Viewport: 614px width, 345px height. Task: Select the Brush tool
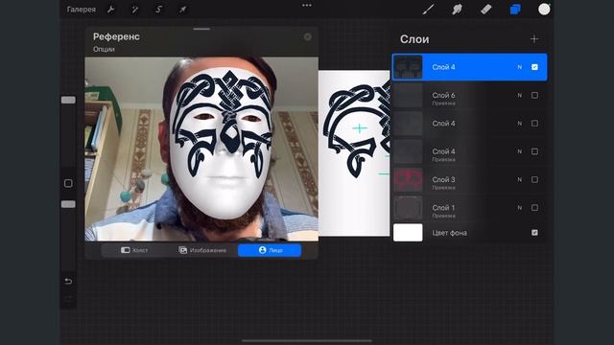[428, 10]
